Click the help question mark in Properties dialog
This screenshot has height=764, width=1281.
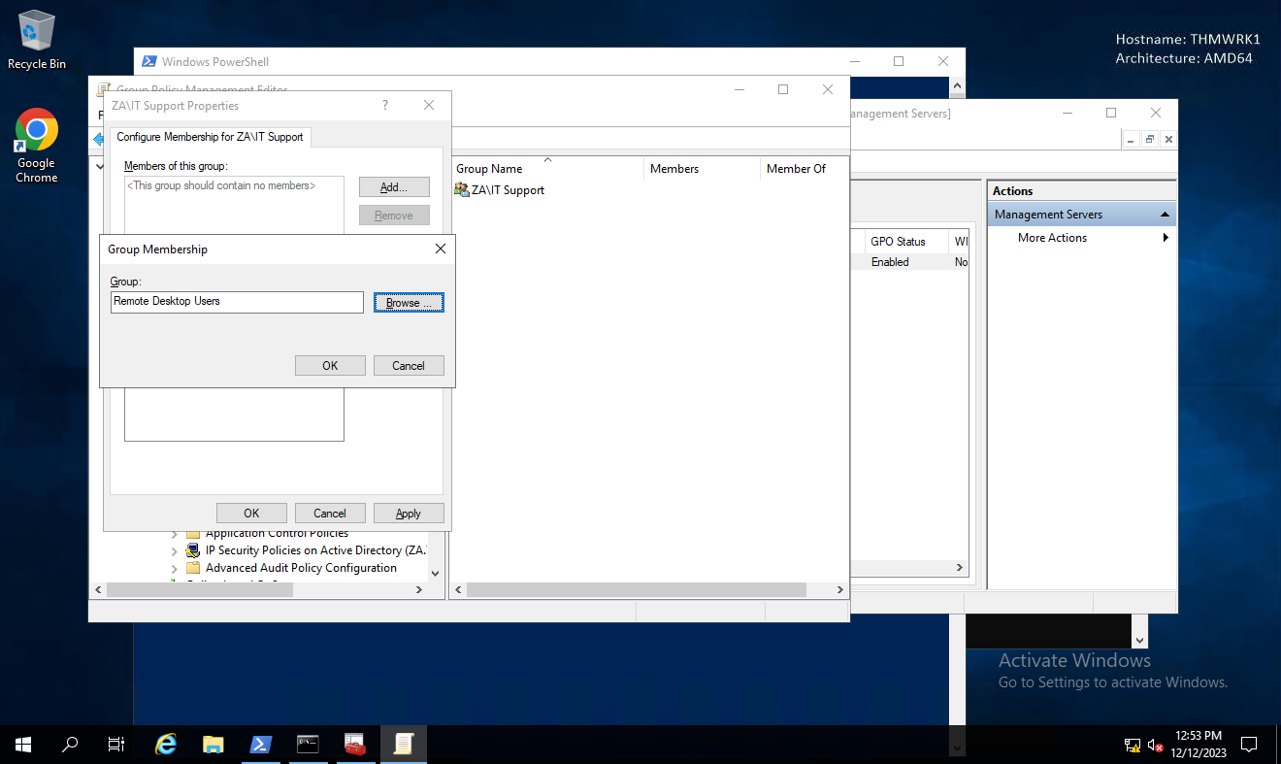[x=385, y=105]
